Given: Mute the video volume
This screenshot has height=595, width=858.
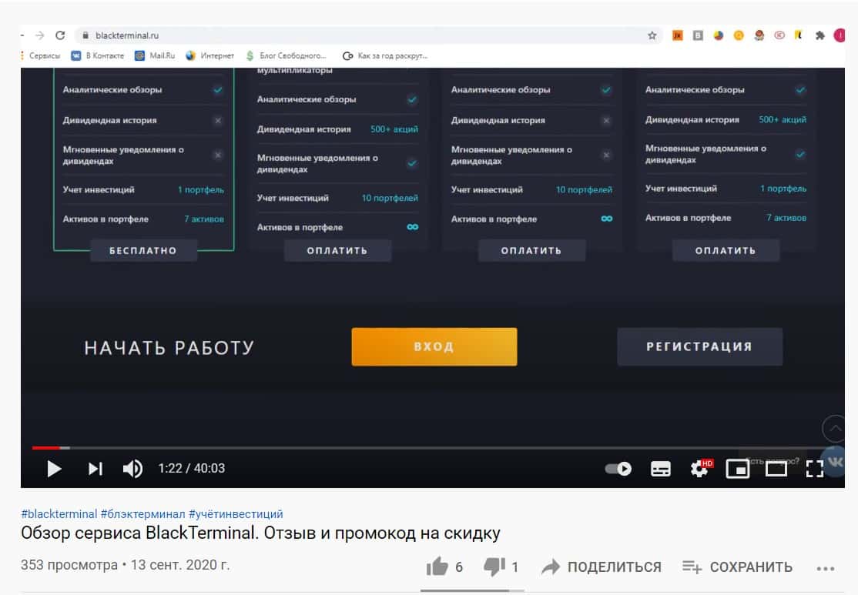Looking at the screenshot, I should point(133,469).
